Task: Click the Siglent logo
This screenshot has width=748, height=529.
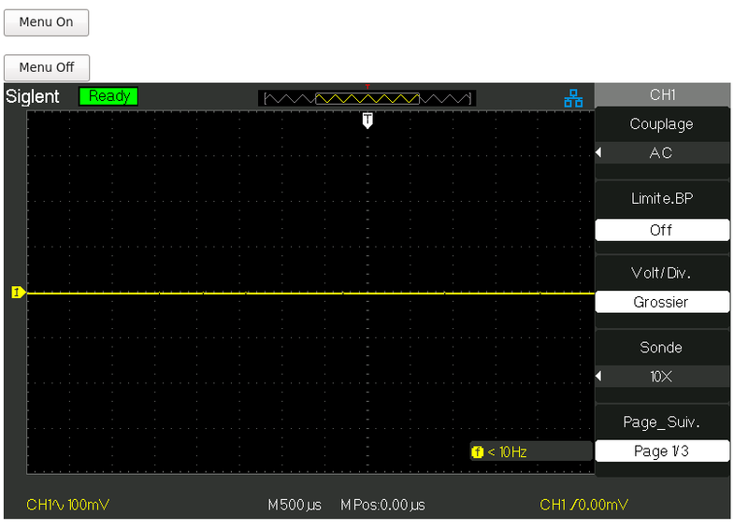Action: (33, 96)
